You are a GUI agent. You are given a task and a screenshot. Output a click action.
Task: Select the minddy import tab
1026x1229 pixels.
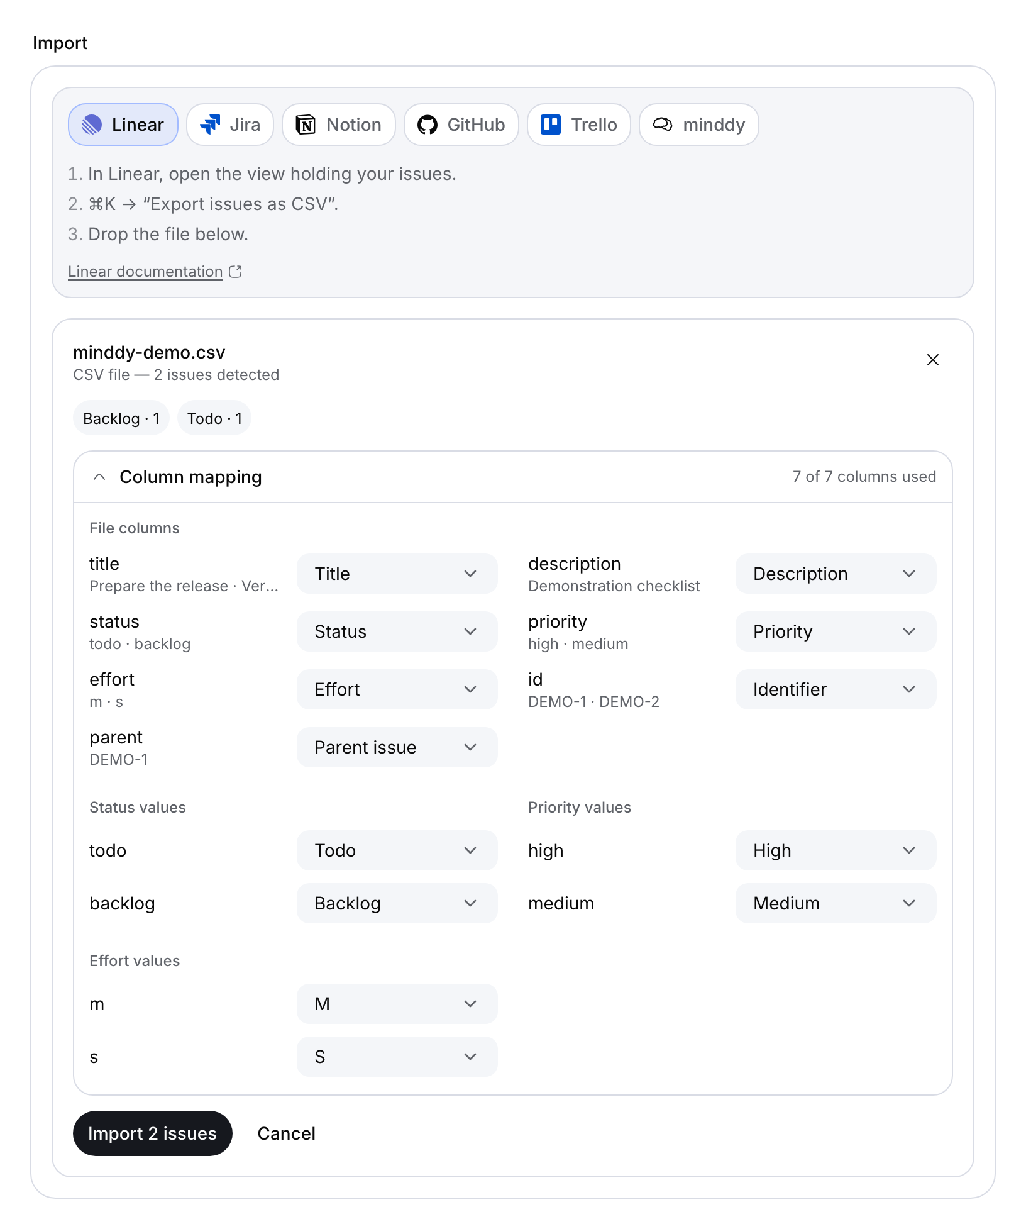[699, 125]
